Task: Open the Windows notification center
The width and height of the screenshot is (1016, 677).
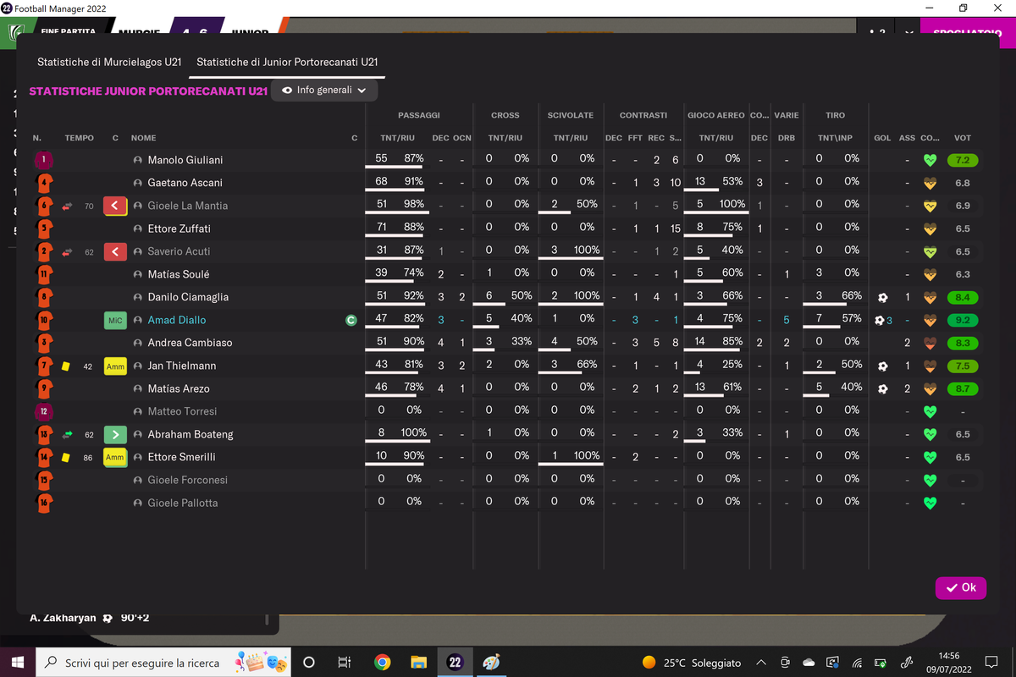Action: 991,663
